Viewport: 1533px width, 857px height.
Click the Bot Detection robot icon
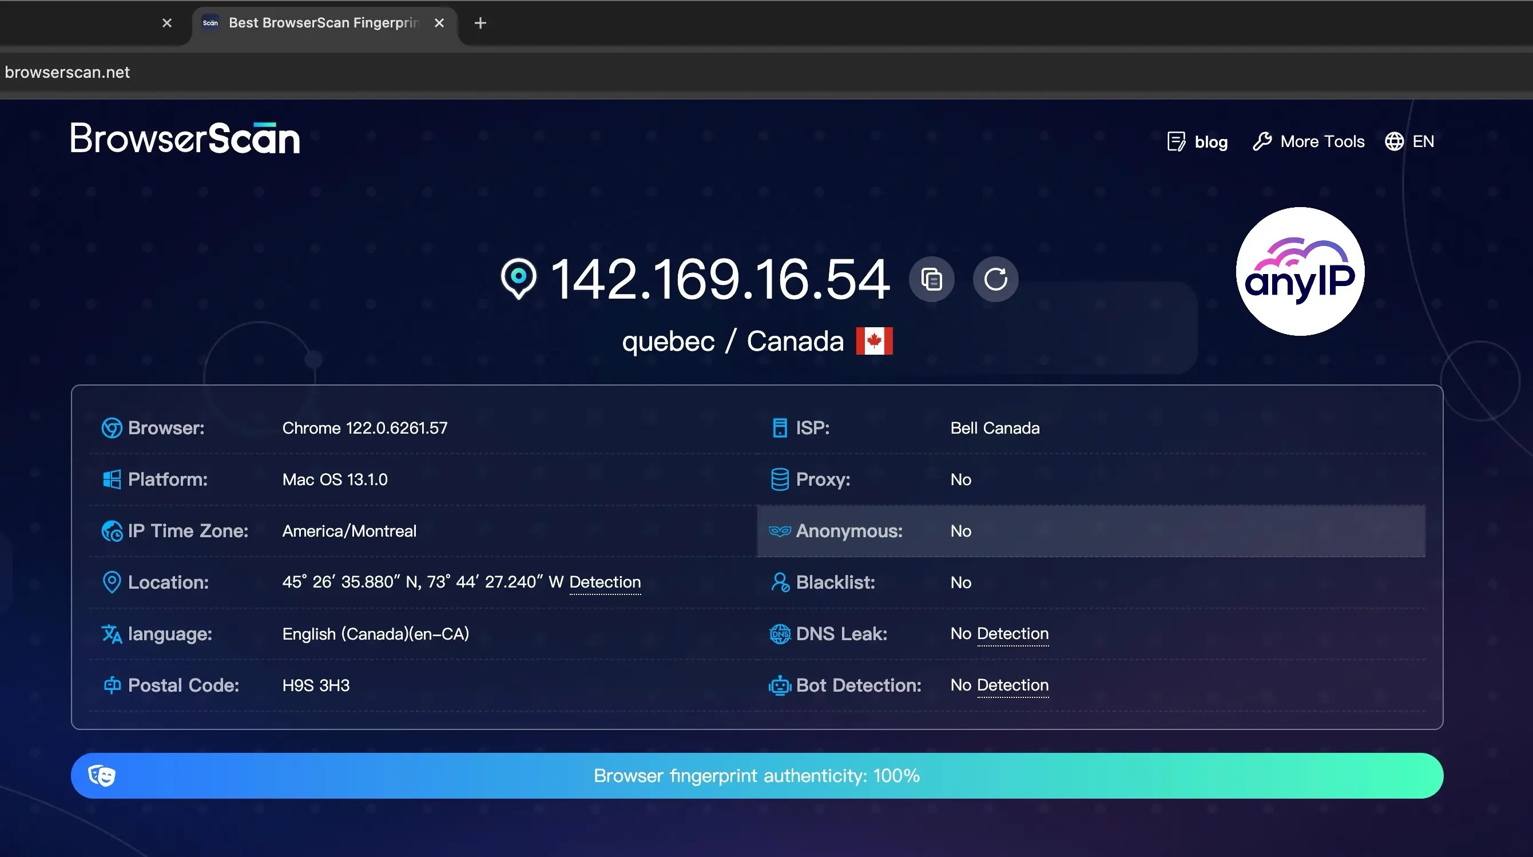point(780,685)
